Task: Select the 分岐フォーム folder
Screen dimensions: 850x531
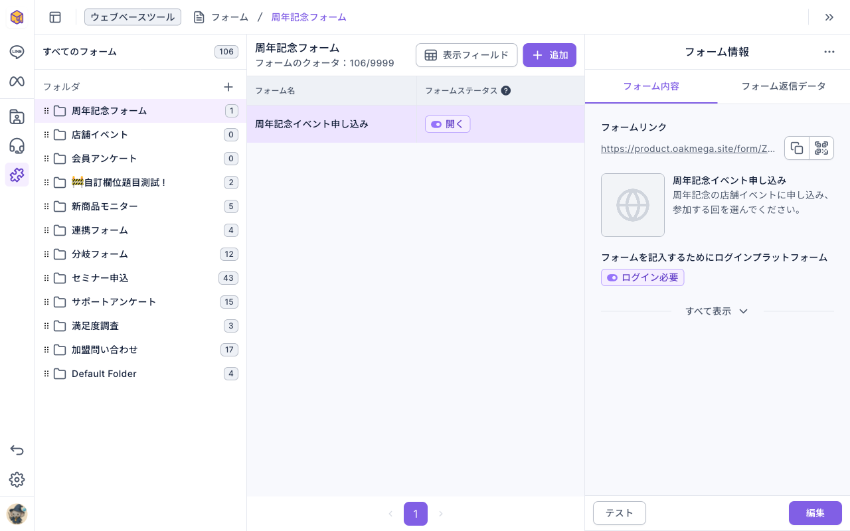Action: pyautogui.click(x=140, y=254)
